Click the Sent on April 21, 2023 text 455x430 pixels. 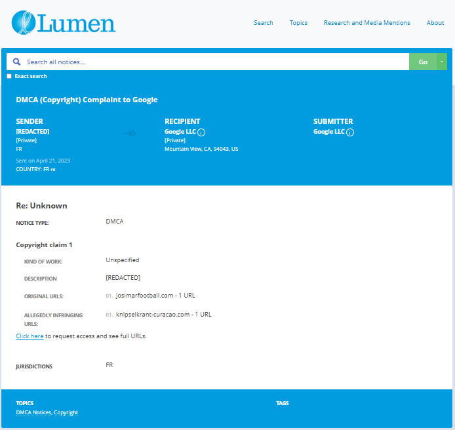[x=43, y=161]
